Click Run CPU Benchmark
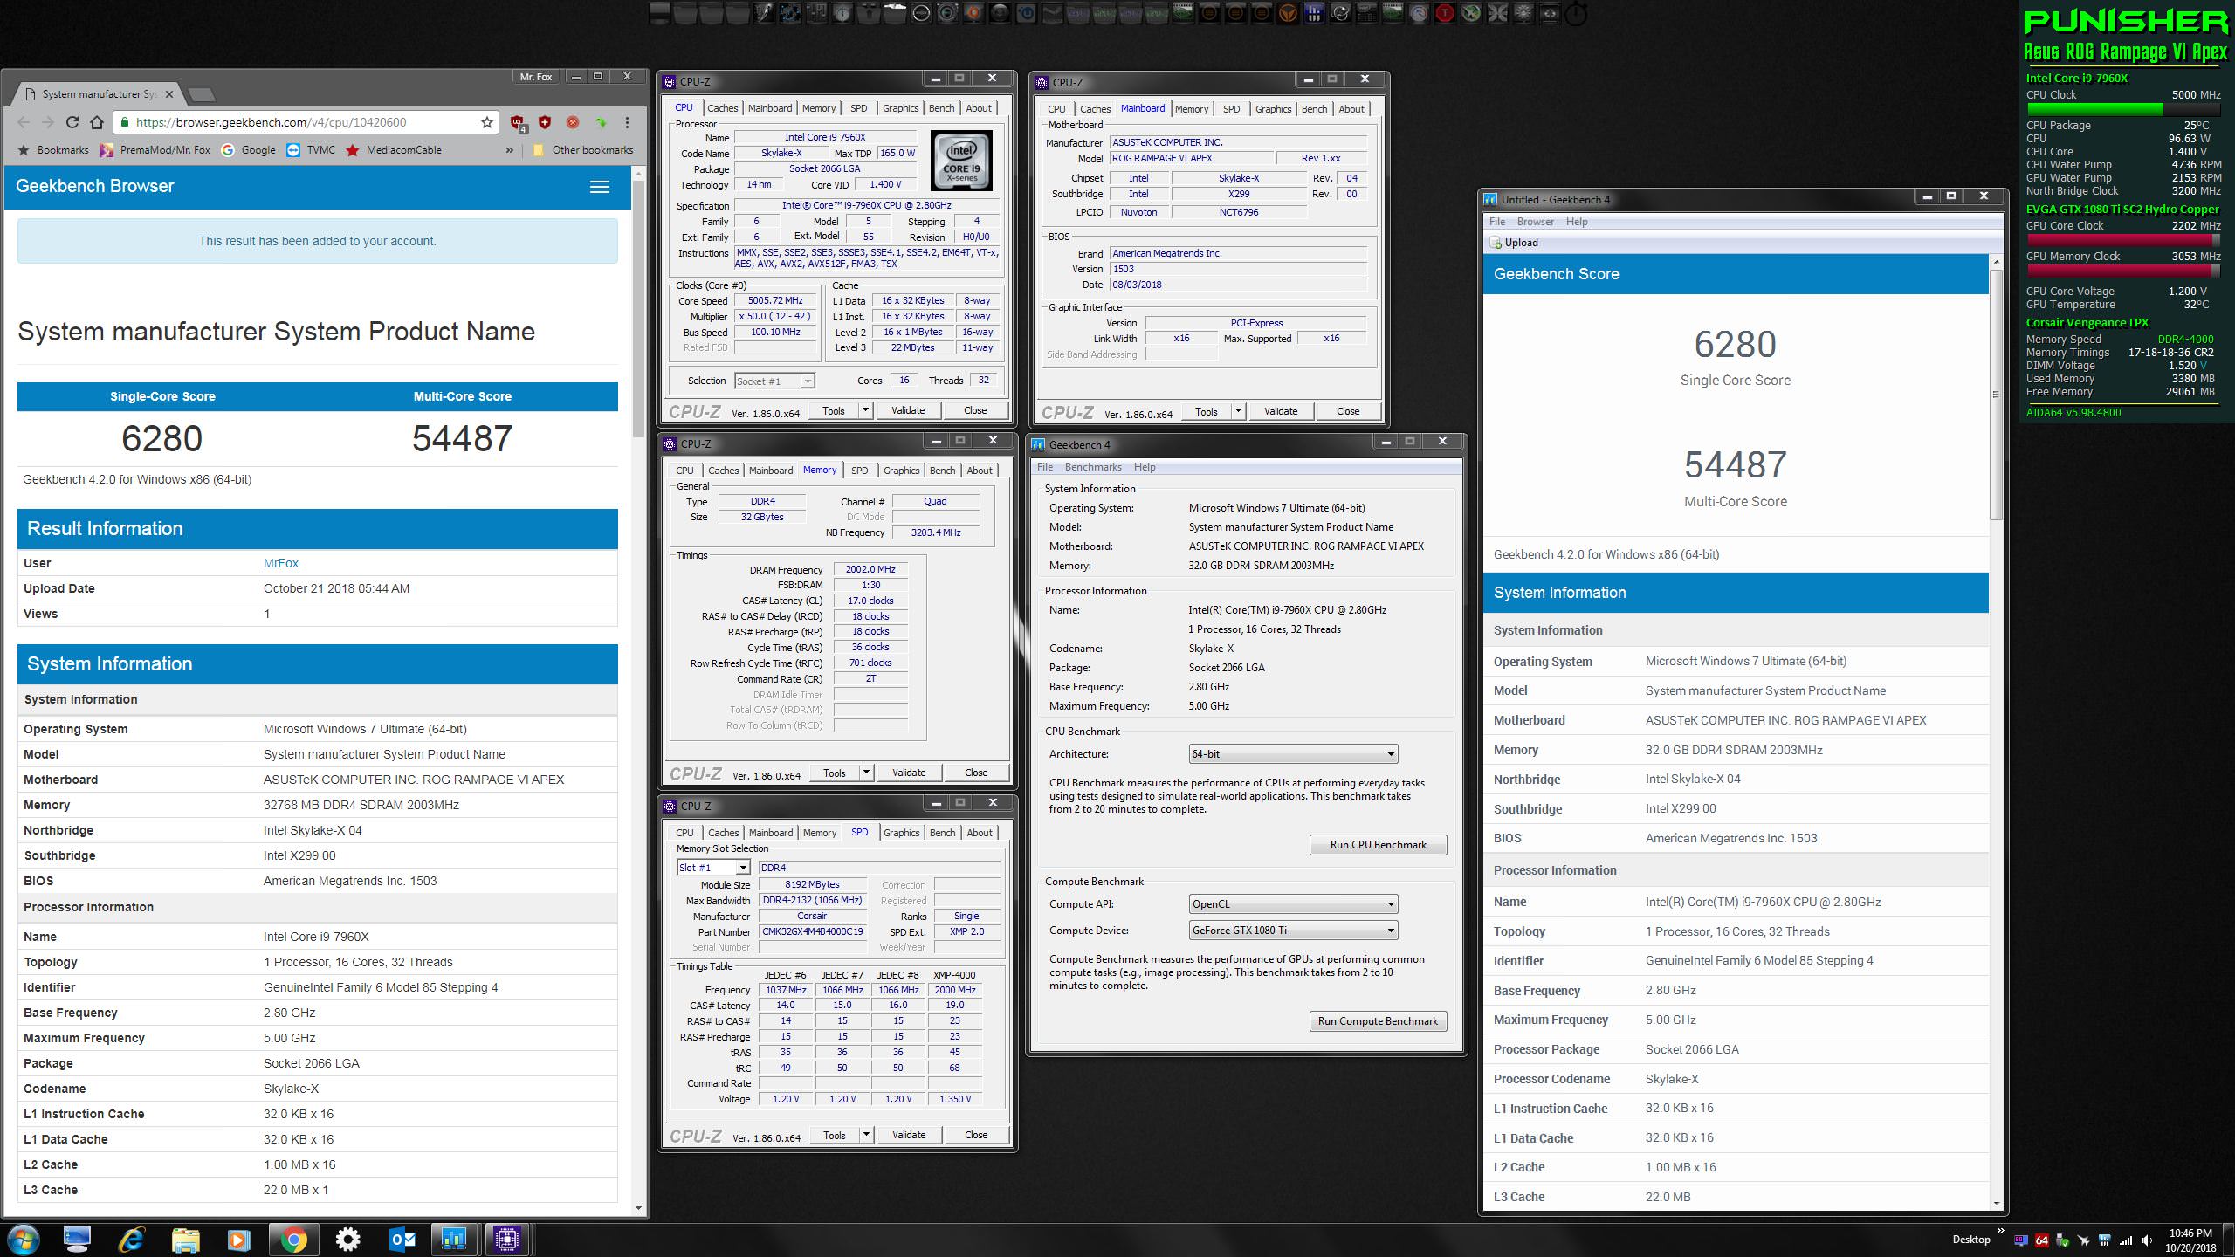Screen dimensions: 2235x1257 point(1378,845)
